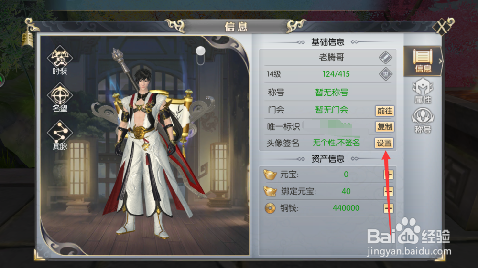Click the 元宝 gold ingot icon
478x268 pixels.
pyautogui.click(x=270, y=175)
